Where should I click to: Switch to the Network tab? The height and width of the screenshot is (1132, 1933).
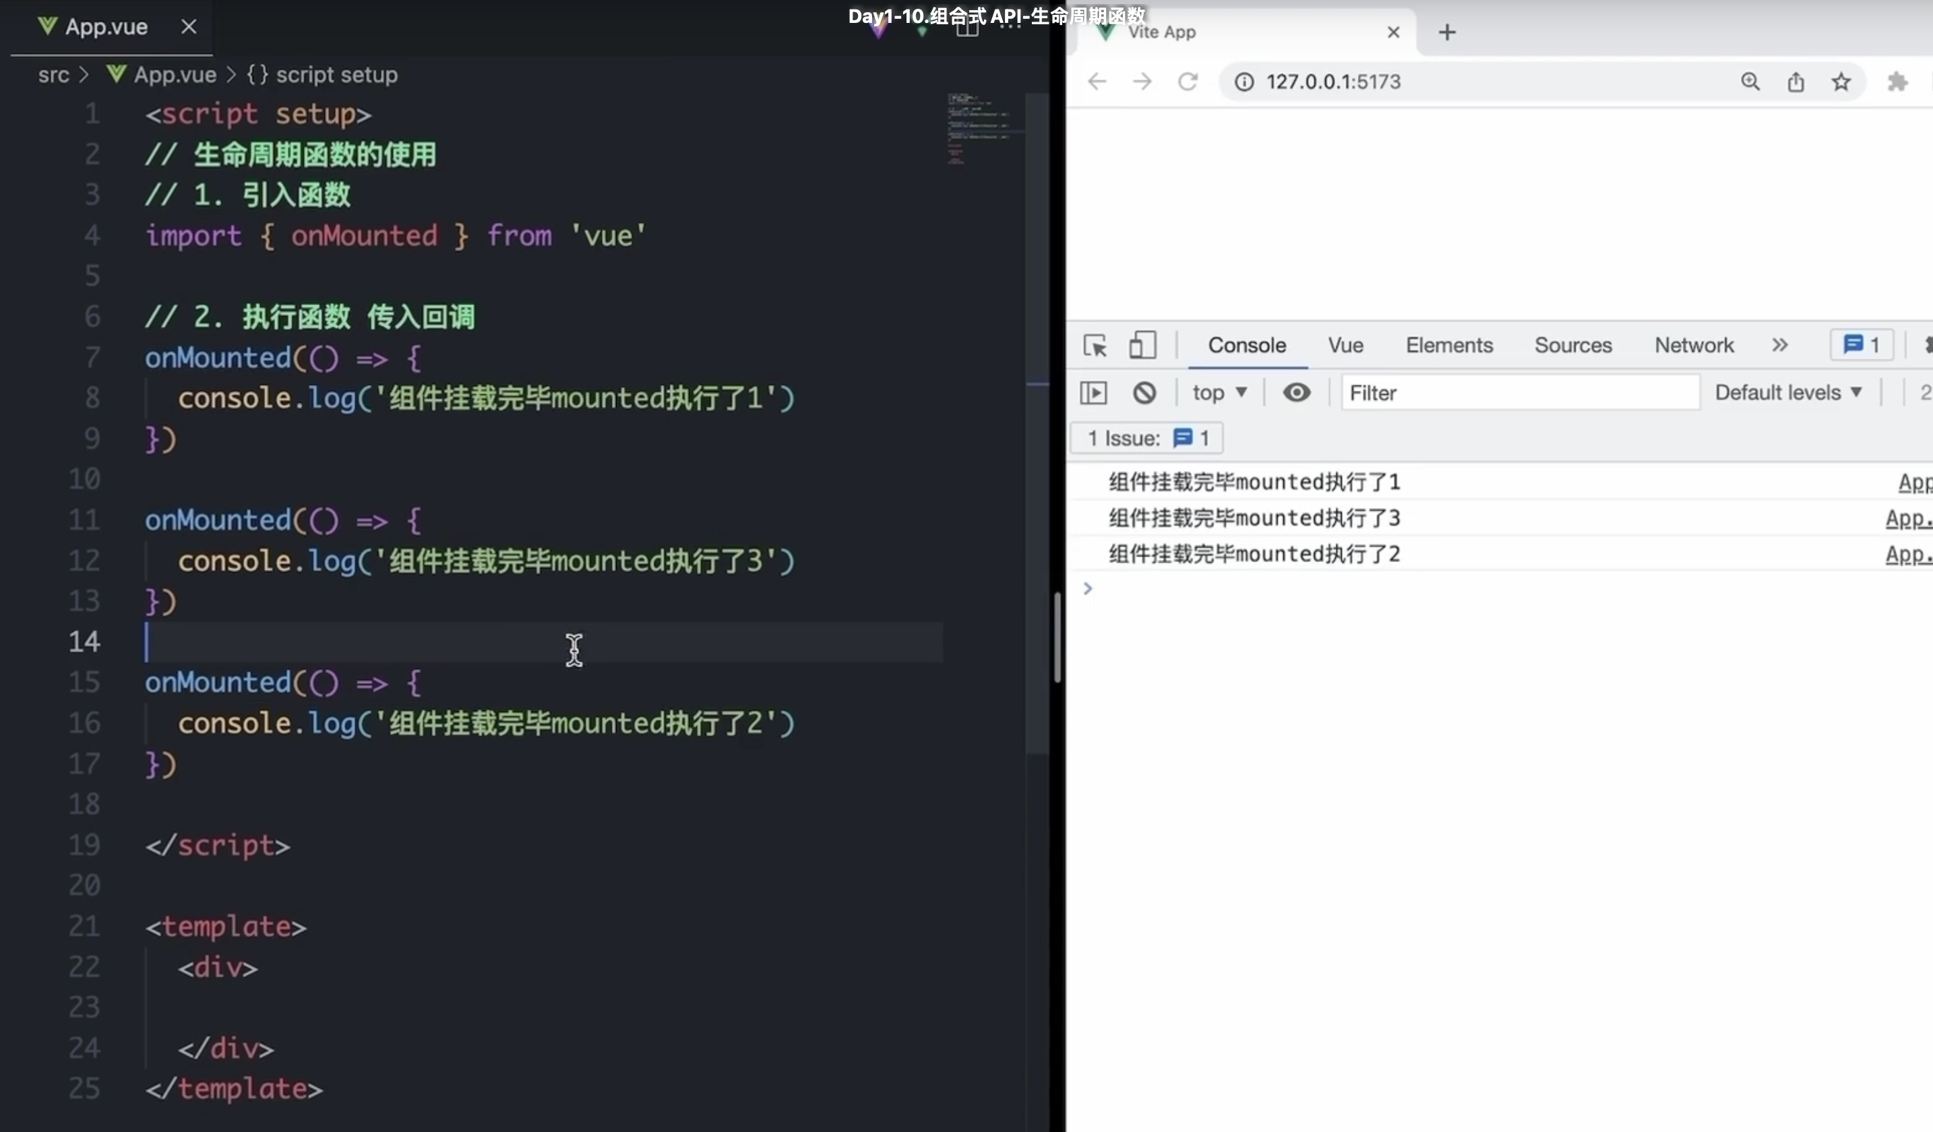coord(1693,345)
